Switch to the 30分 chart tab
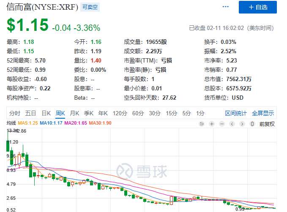Viewport: 287px width, 212px height. [155, 113]
